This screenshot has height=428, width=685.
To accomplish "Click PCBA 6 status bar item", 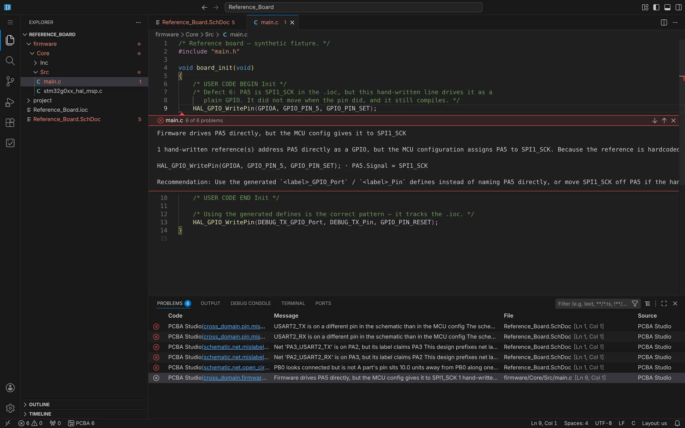I will [81, 423].
